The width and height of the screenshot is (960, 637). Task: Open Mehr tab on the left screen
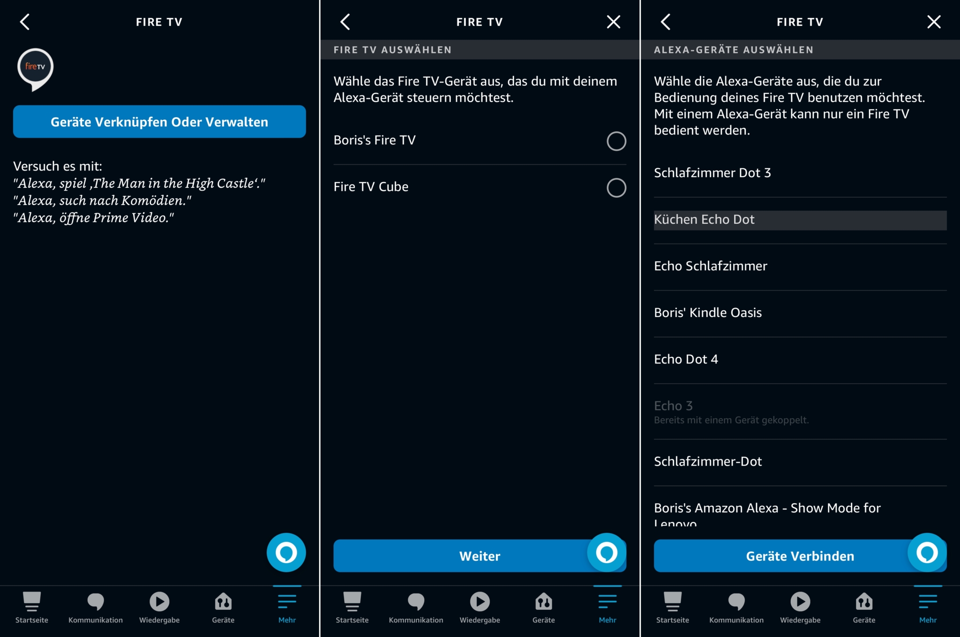tap(287, 607)
